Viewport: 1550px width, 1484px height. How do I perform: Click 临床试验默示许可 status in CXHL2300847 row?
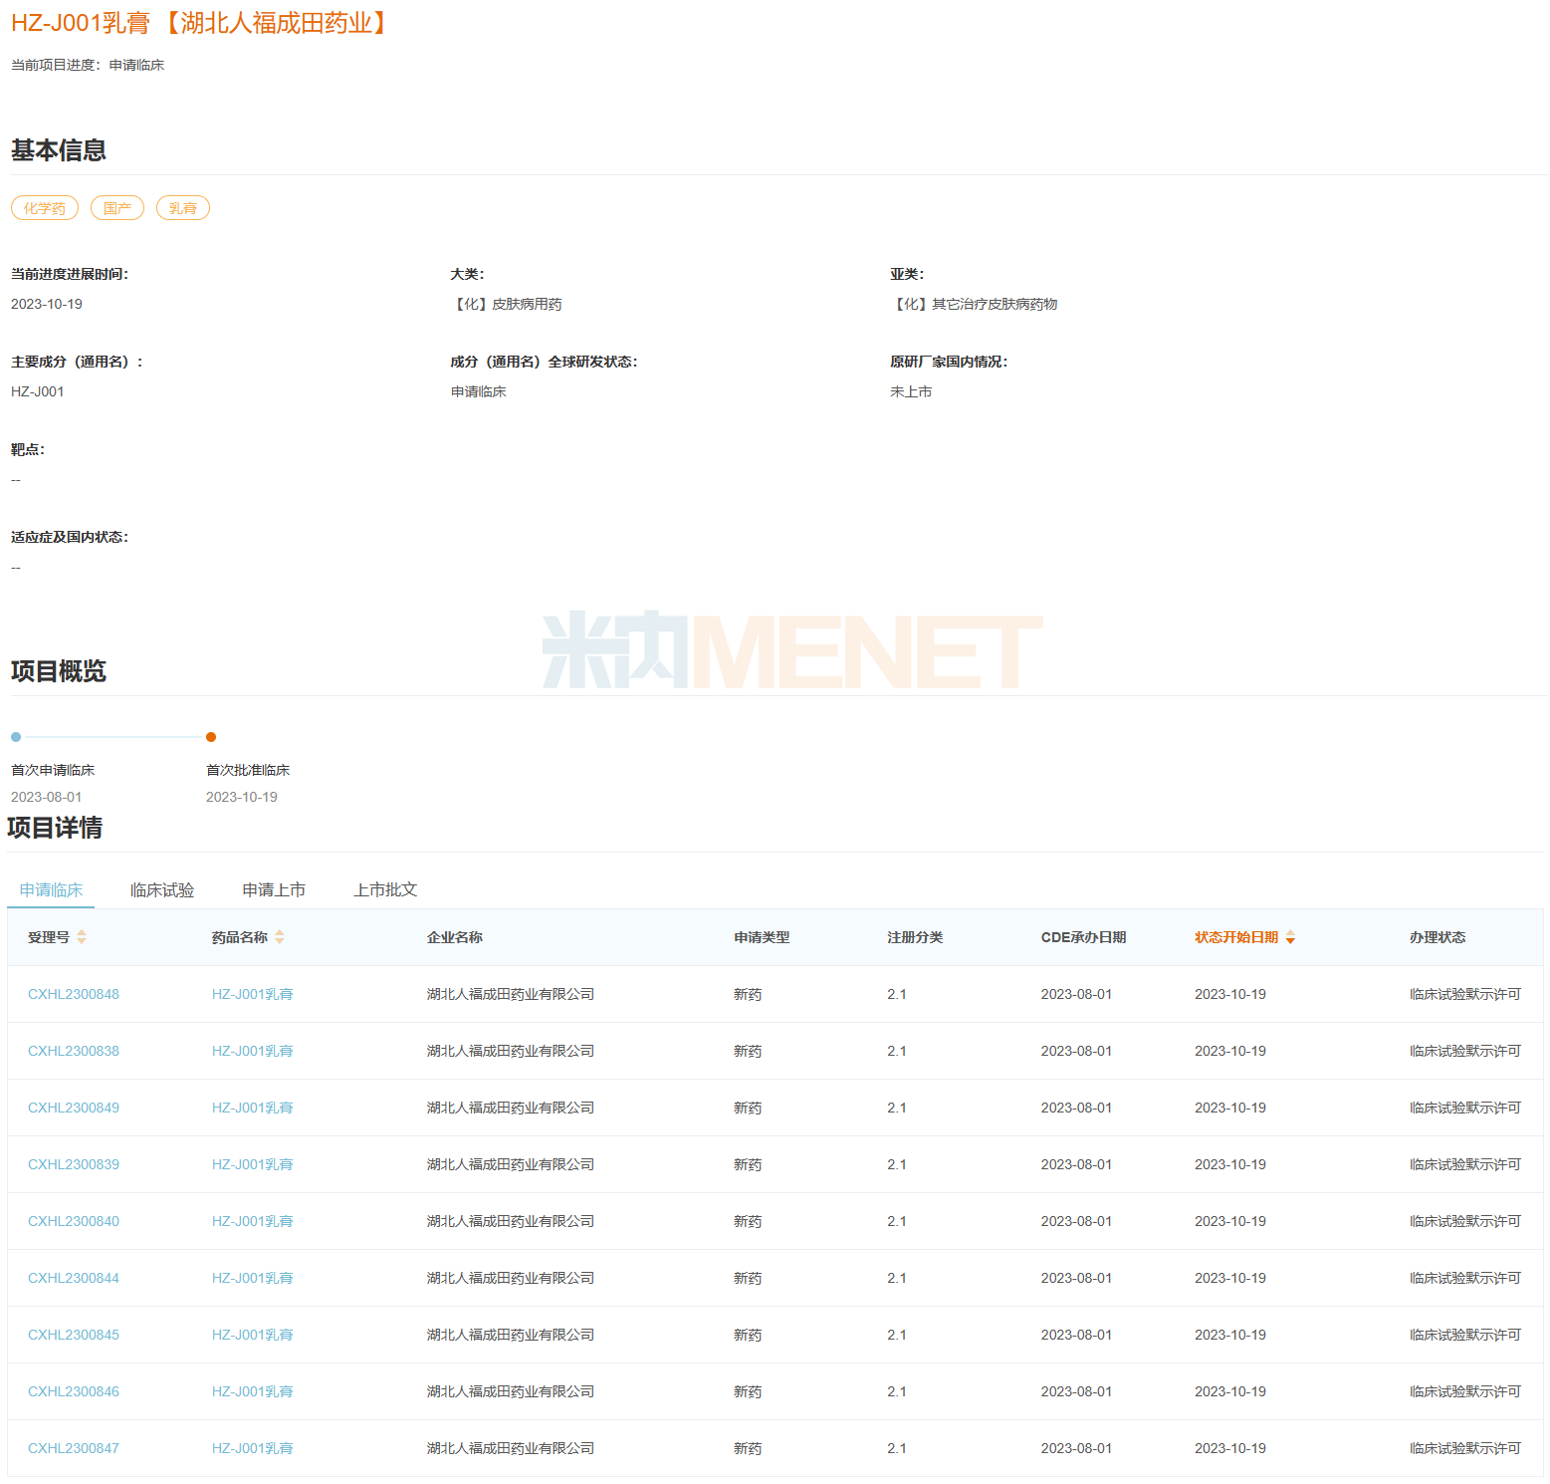[1465, 1448]
